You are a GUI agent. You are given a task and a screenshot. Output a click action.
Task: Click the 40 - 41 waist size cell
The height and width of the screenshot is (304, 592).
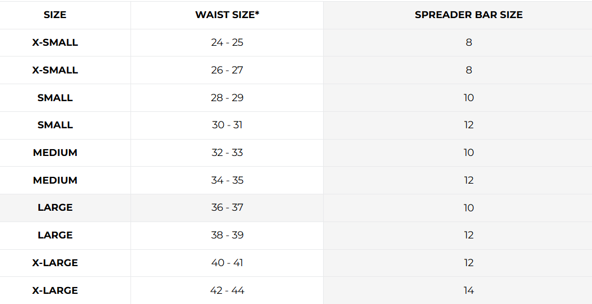(x=227, y=263)
